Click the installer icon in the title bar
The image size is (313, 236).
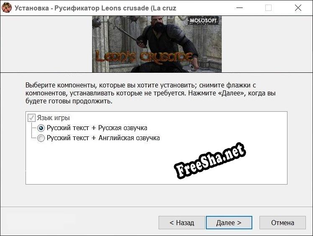[7, 8]
